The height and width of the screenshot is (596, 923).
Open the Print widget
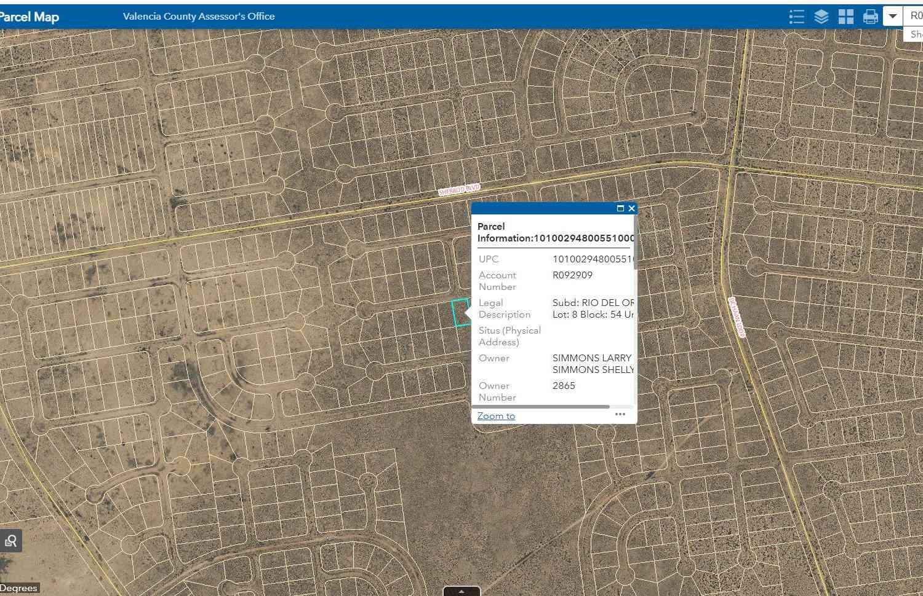871,17
